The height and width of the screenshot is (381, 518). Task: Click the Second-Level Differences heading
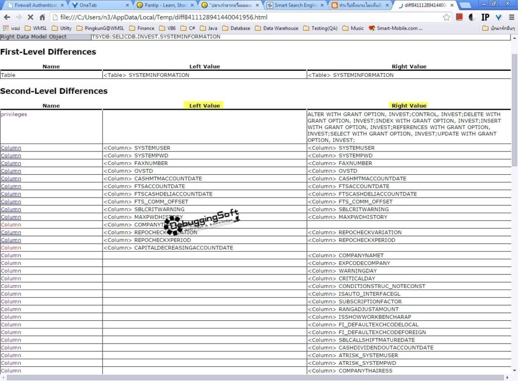(54, 91)
